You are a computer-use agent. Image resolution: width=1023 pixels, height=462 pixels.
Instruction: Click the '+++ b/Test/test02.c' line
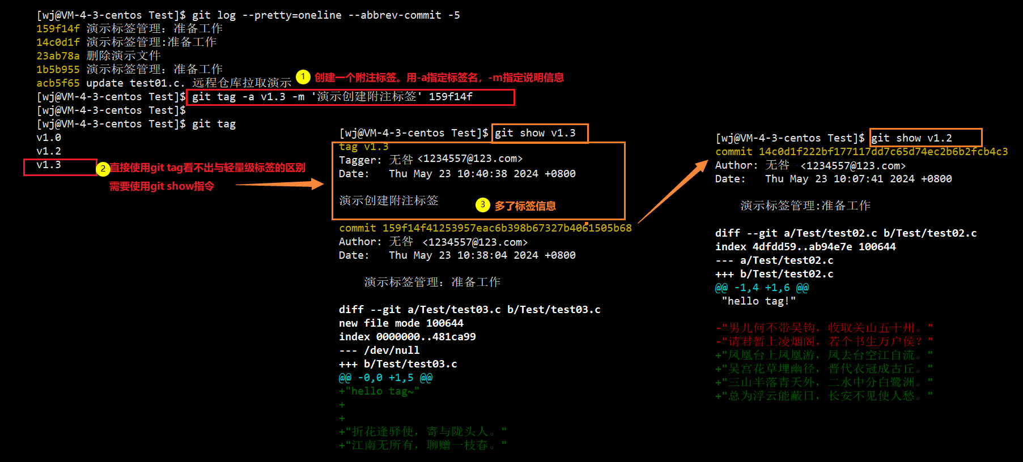click(774, 274)
